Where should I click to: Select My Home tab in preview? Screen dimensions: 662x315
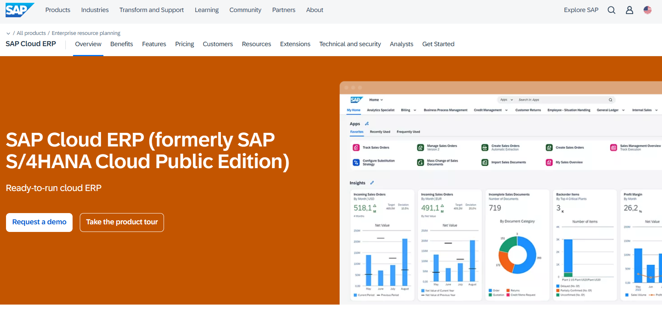[x=354, y=110]
